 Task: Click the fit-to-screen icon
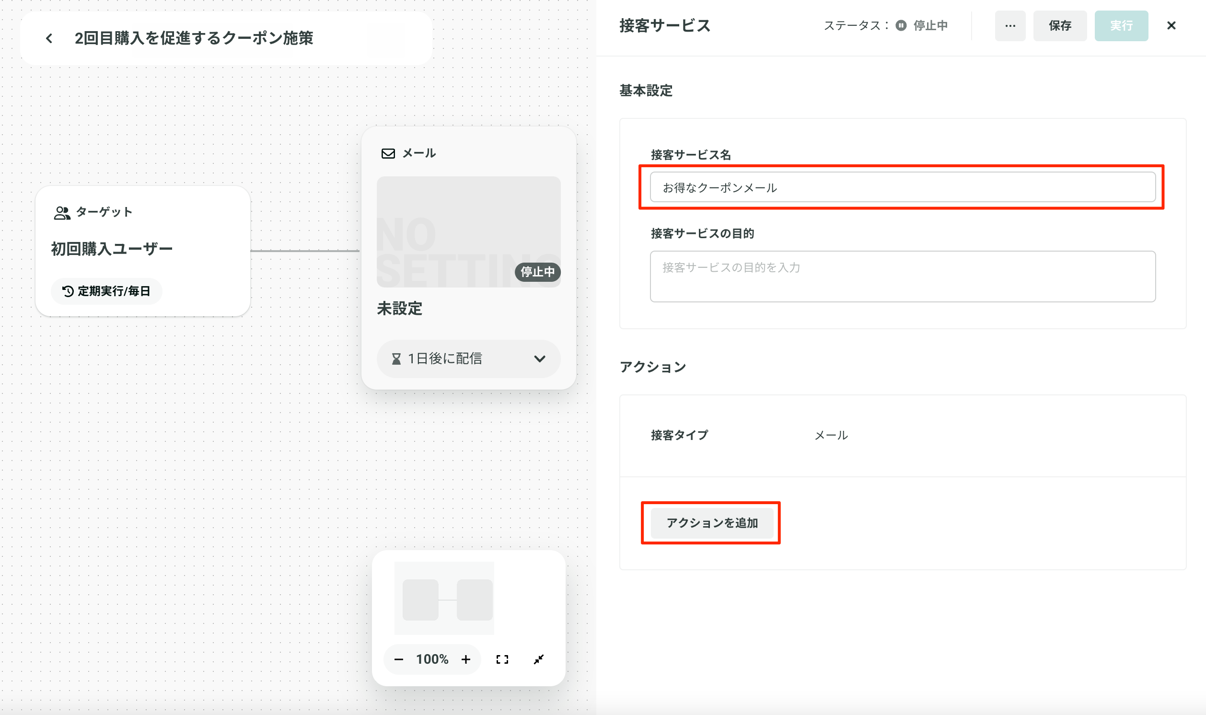click(x=502, y=659)
